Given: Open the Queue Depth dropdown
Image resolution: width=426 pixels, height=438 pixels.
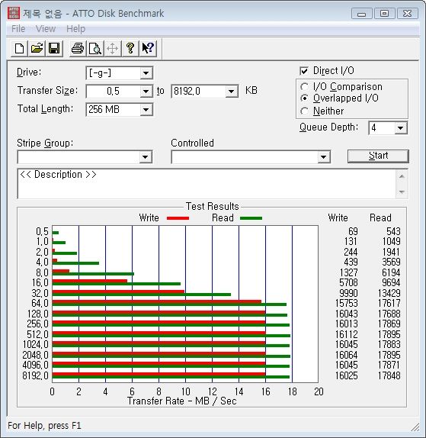Looking at the screenshot, I should [x=401, y=128].
